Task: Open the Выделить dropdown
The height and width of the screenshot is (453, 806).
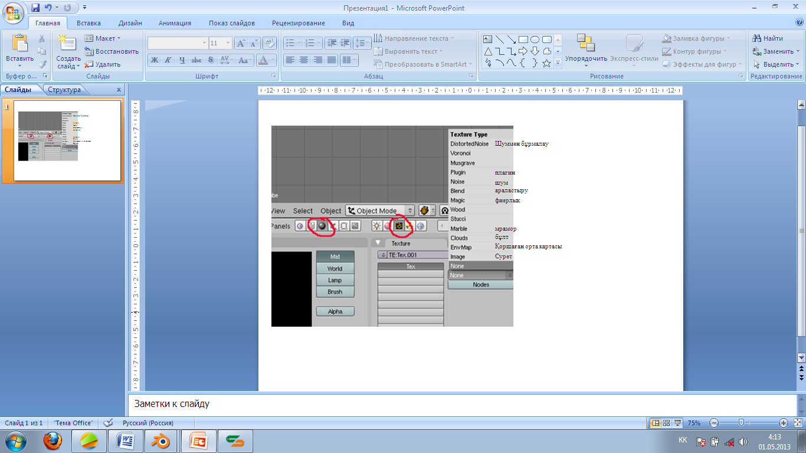Action: click(776, 64)
